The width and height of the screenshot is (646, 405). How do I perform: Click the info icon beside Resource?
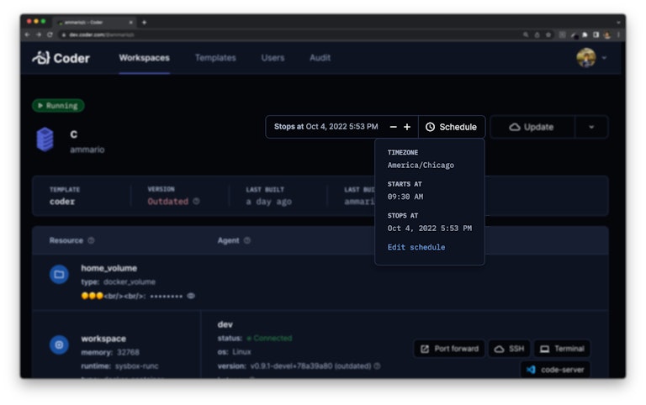pos(91,240)
